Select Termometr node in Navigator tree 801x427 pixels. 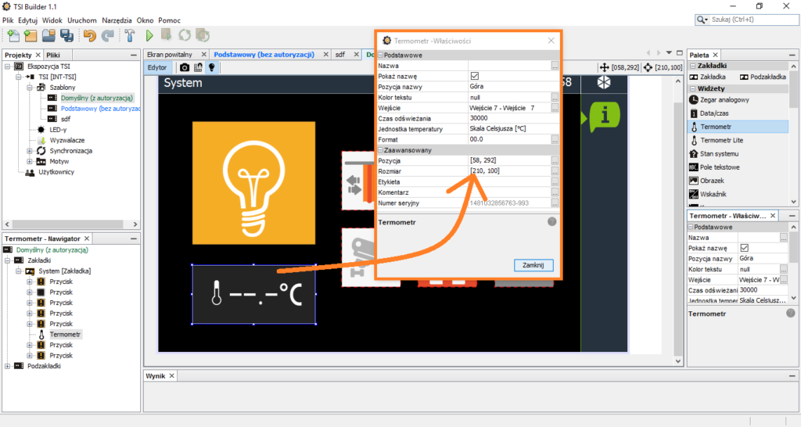65,335
